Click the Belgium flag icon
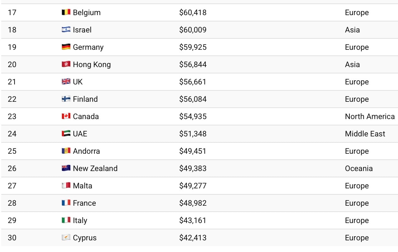Viewport: 398px width, 252px height. [66, 13]
